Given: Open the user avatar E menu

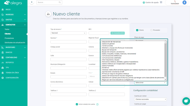Looking at the screenshot, I should pyautogui.click(x=184, y=2).
